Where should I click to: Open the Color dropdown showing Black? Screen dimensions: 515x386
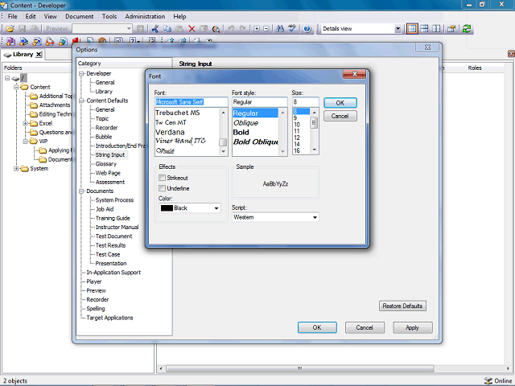coord(216,208)
